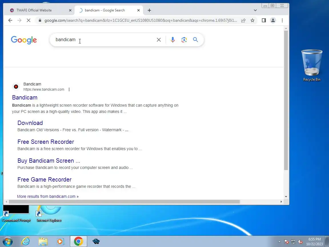Select the Recycle Bin desktop icon
This screenshot has height=247, width=329.
(312, 65)
